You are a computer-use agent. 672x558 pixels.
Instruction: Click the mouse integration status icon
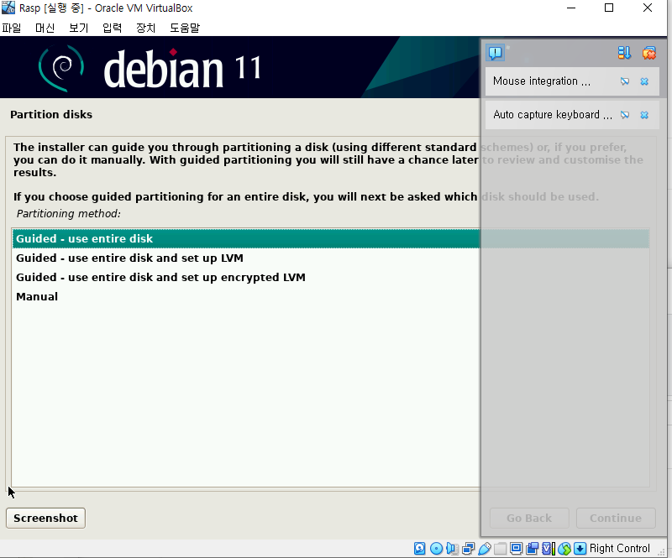[564, 548]
